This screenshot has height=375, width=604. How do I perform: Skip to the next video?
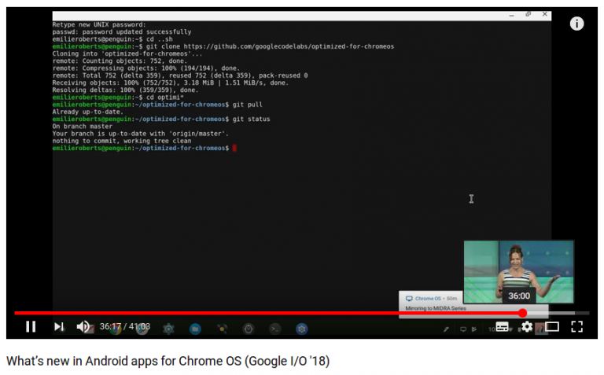pyautogui.click(x=58, y=326)
